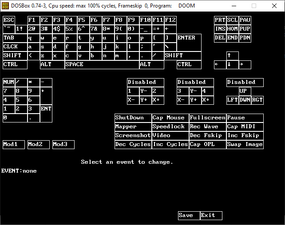The image size is (285, 225).
Task: Choose the TAB key mapping
Action: point(15,38)
